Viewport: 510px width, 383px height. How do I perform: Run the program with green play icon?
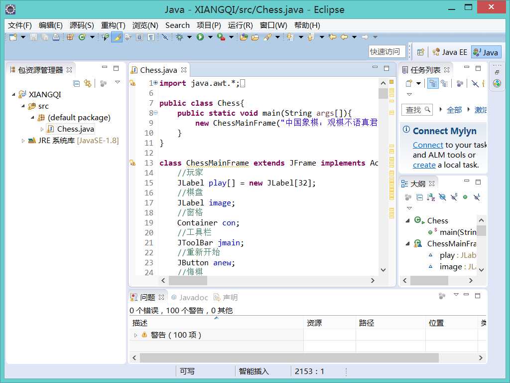pos(200,37)
